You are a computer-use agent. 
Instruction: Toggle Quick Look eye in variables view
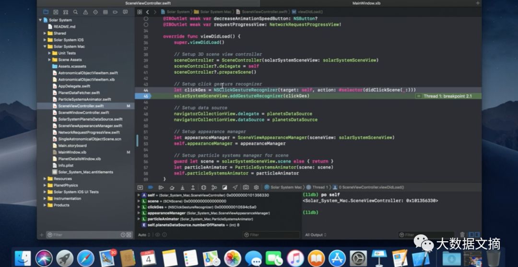coord(158,235)
